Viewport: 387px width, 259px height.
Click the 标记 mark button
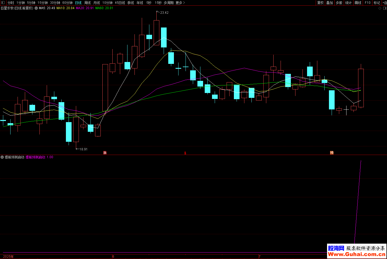click(x=377, y=3)
